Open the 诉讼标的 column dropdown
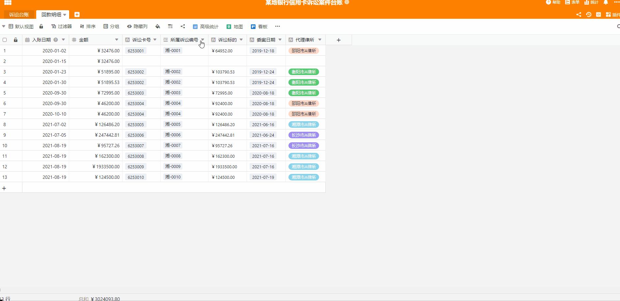The height and width of the screenshot is (301, 620). 241,40
